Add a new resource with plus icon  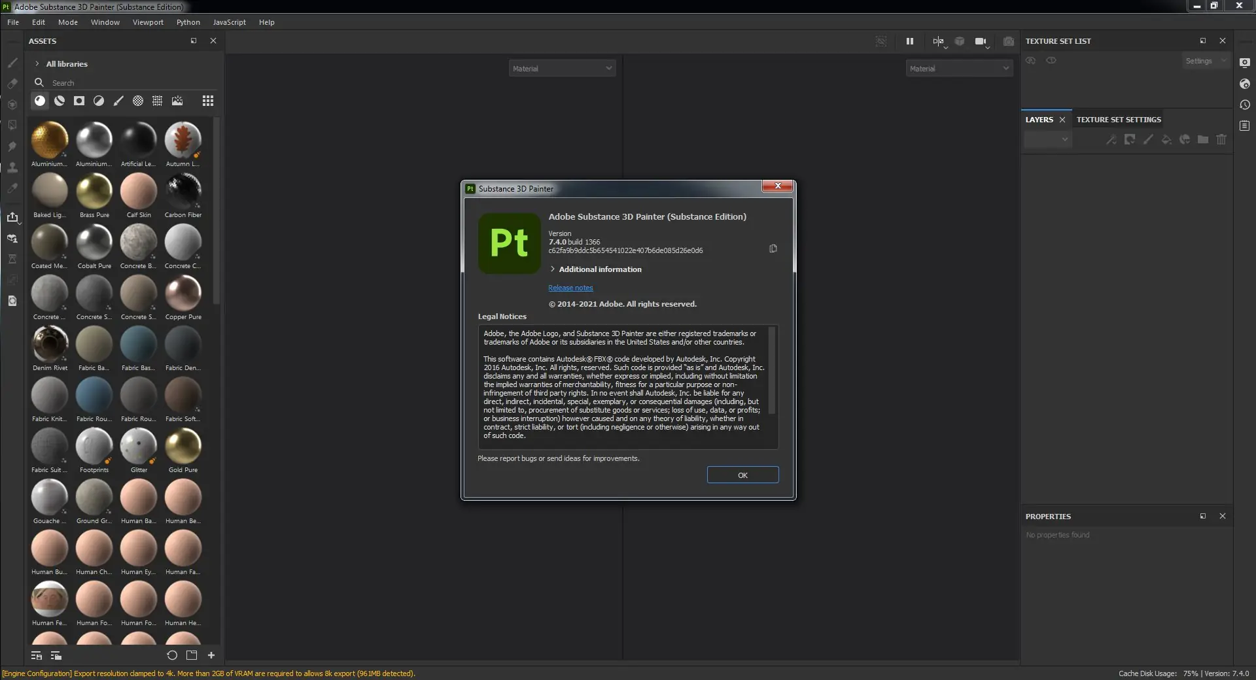(211, 655)
